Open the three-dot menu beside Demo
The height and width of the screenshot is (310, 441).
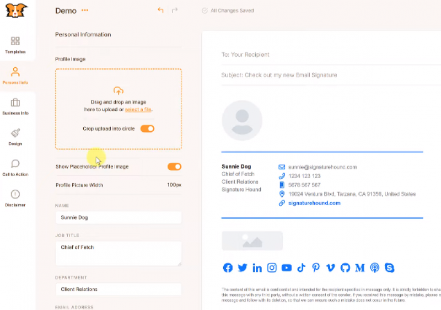(x=85, y=10)
